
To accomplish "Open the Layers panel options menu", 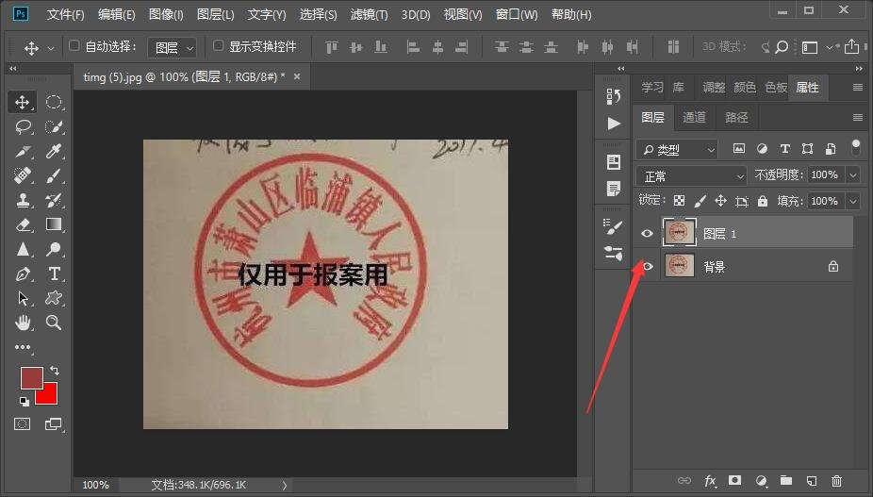I will coord(857,117).
